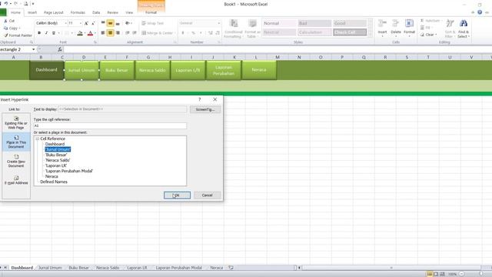Click the Undo arrow in Quick Access

coord(5,4)
